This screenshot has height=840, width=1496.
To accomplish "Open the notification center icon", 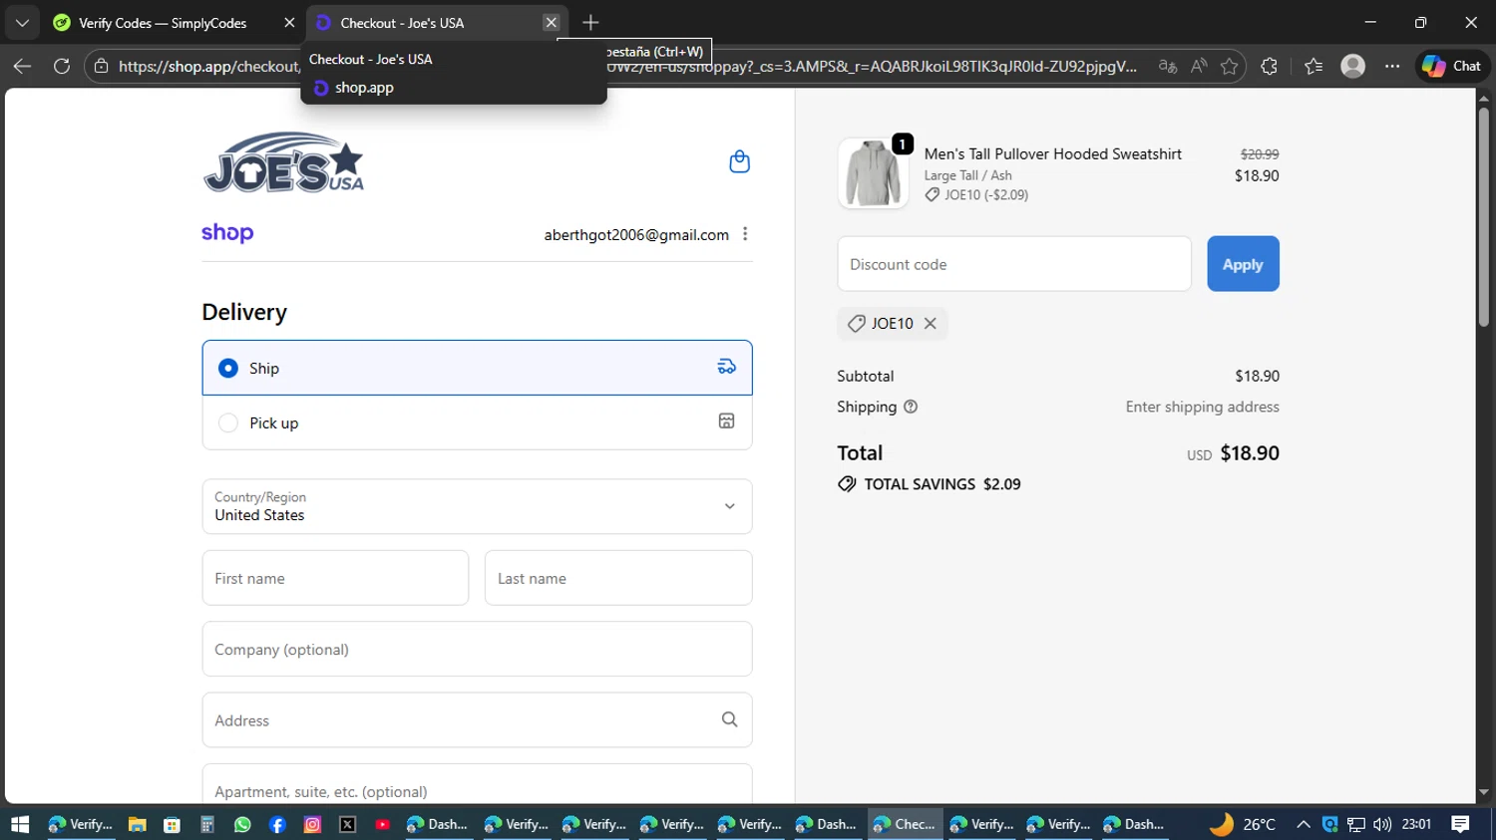I will point(1460,824).
